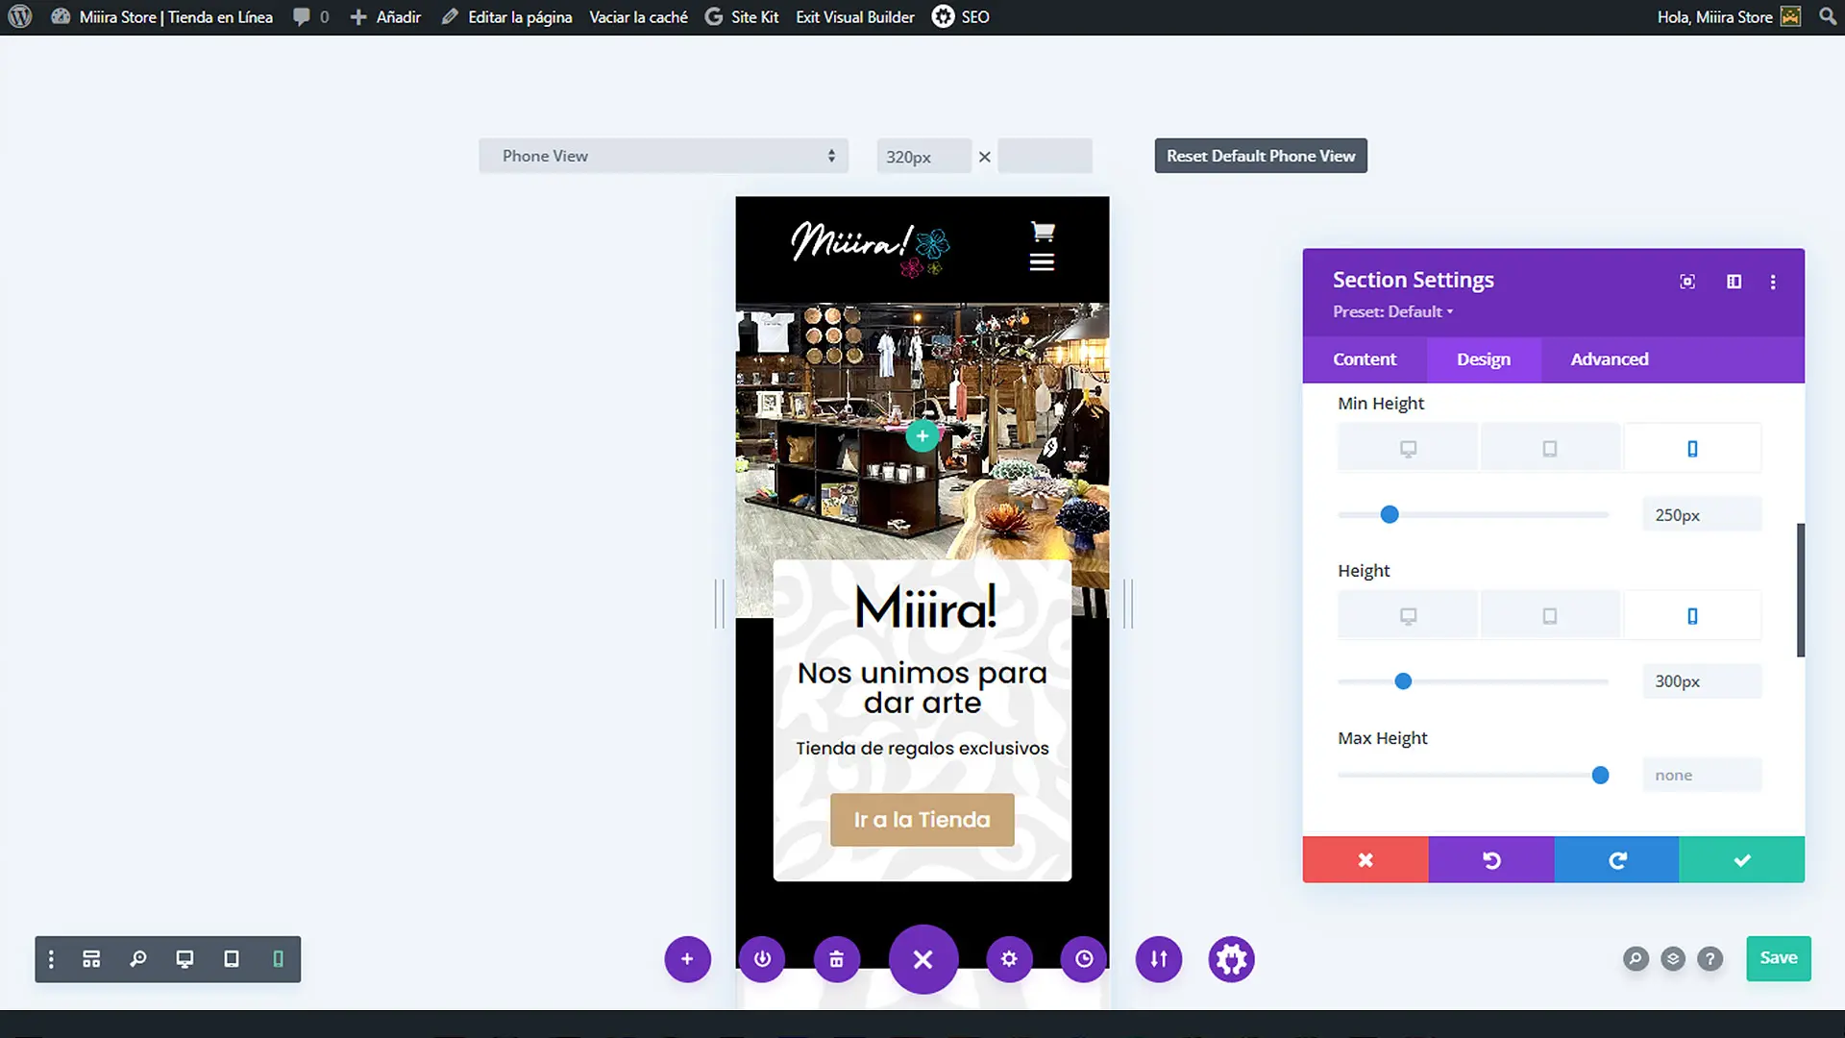The image size is (1845, 1038).
Task: Click the purple load from library plus
Action: [x=687, y=959]
